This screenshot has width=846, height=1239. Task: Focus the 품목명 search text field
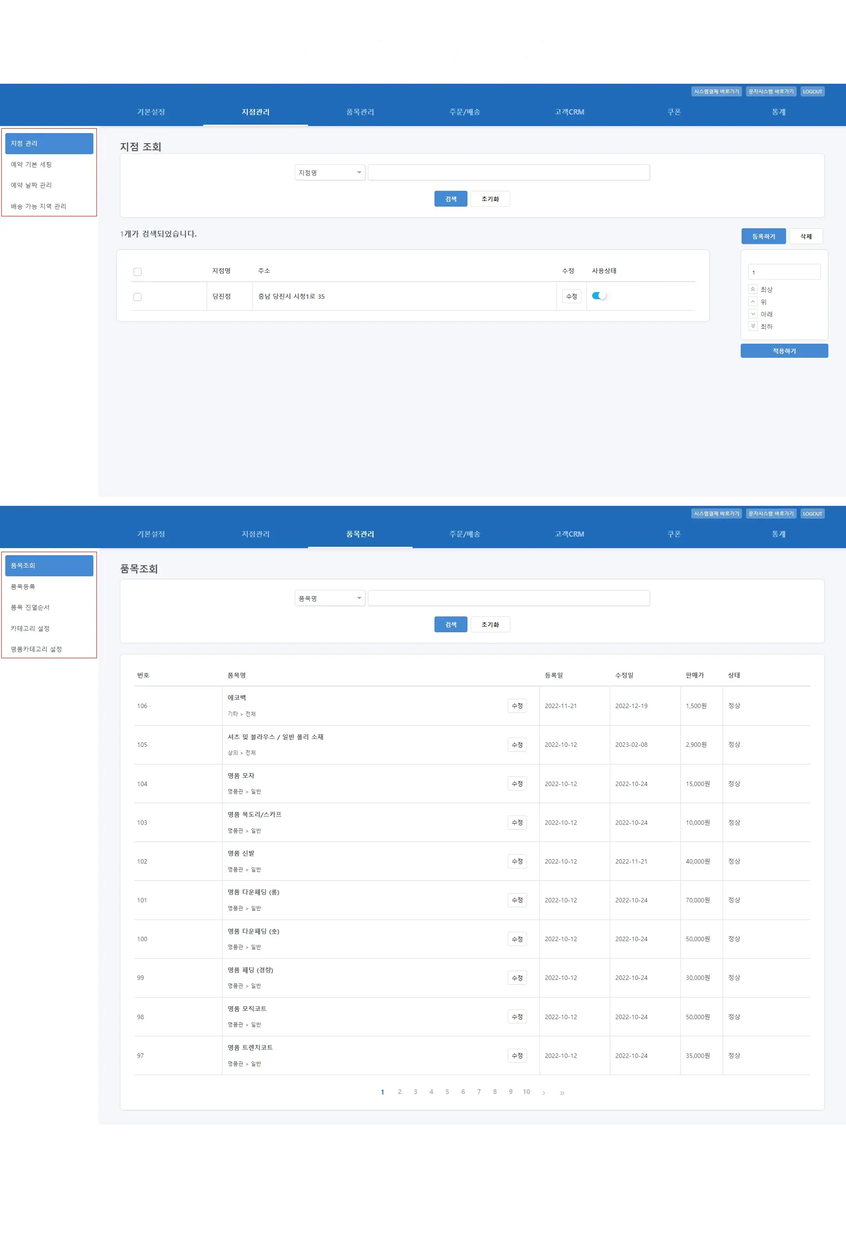(508, 598)
